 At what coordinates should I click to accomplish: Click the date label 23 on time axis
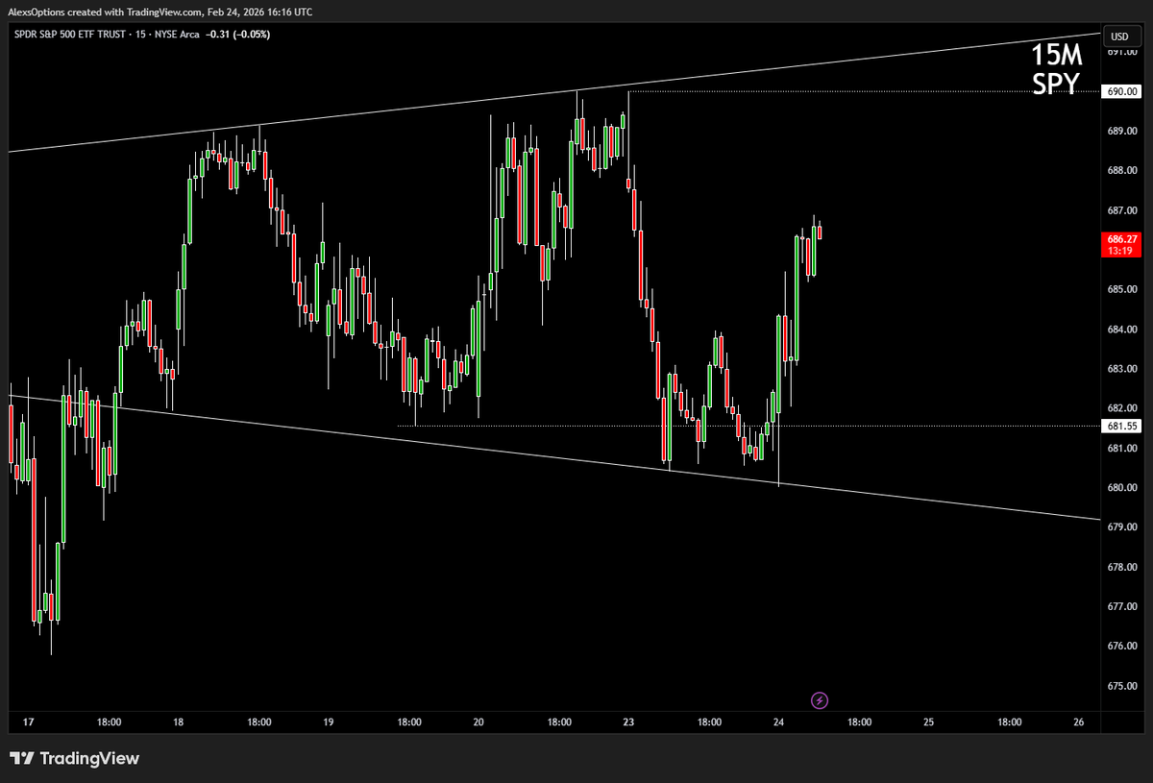(628, 722)
